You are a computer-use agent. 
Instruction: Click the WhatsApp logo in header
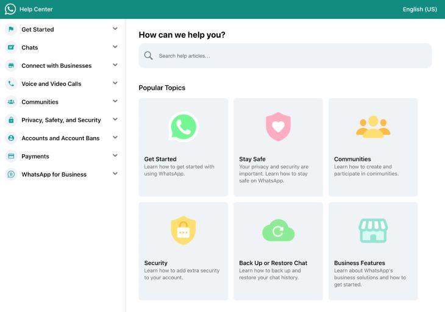coord(10,9)
